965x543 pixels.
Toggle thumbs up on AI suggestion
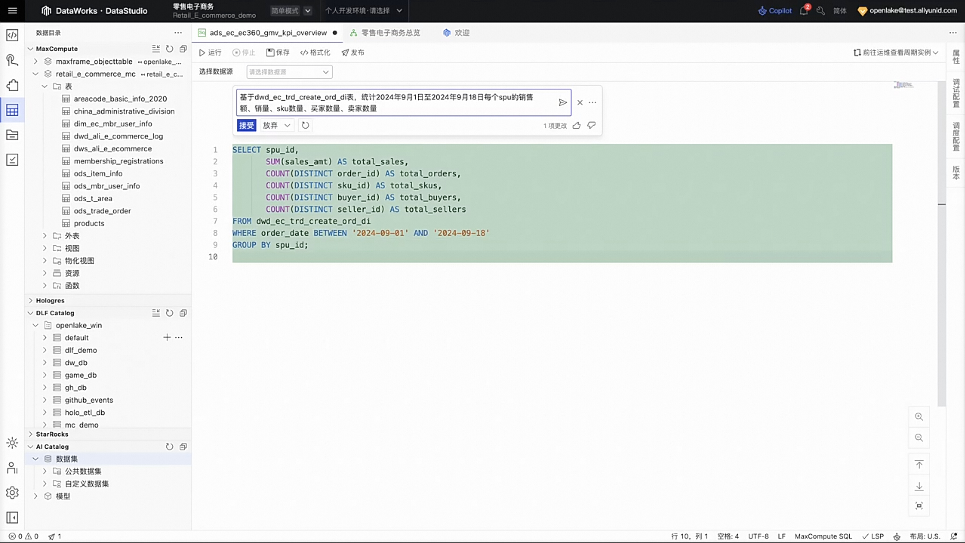[577, 126]
